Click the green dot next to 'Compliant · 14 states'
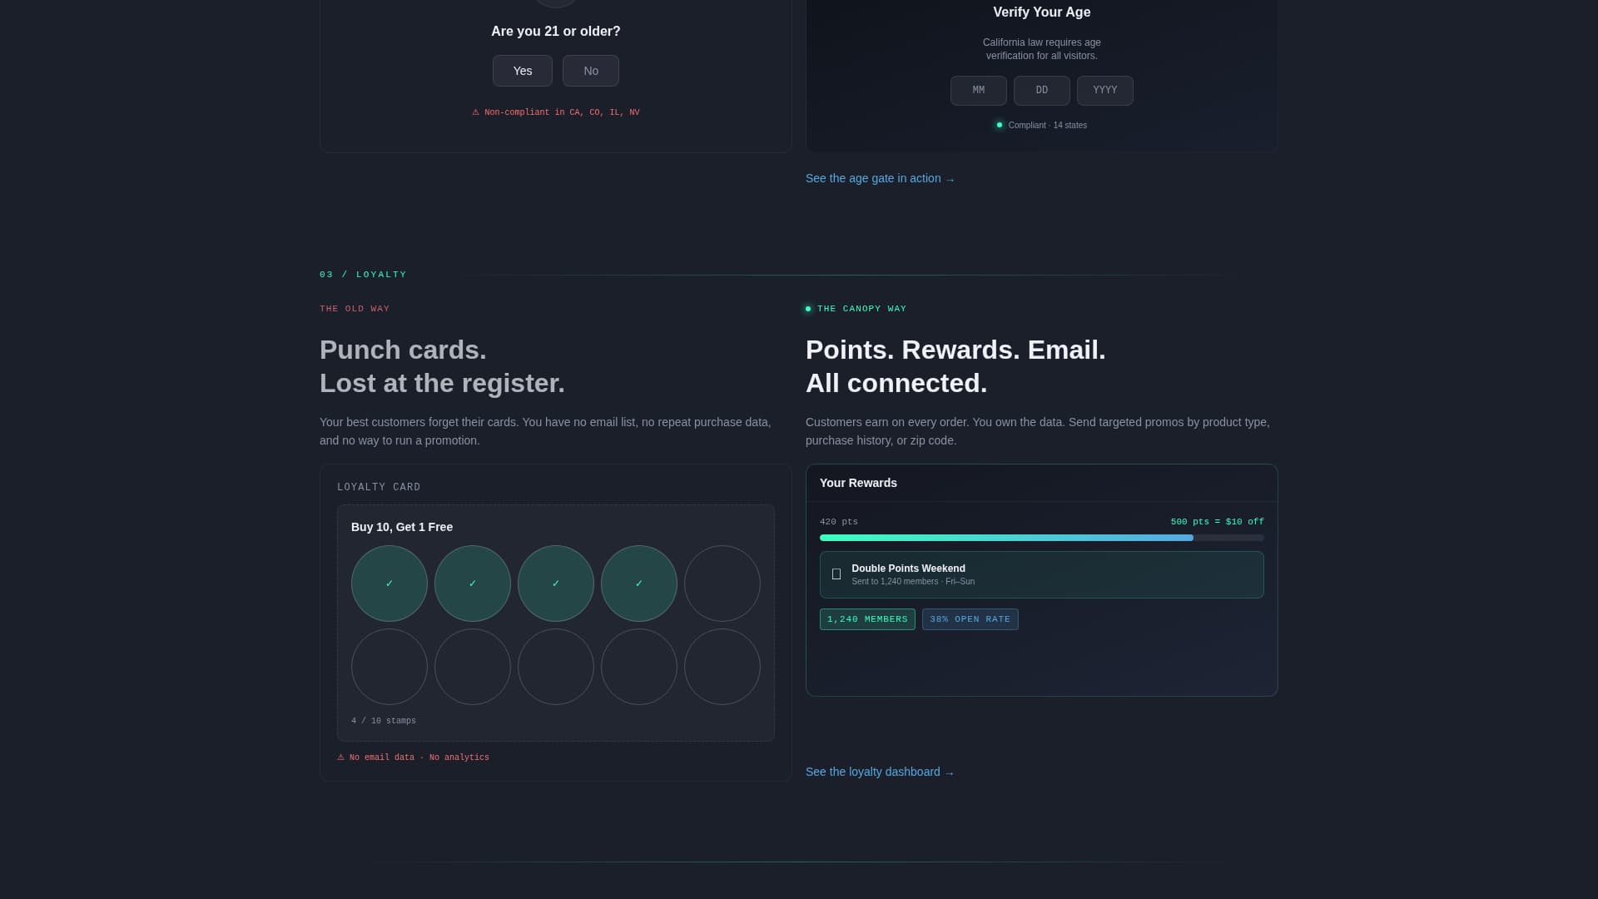This screenshot has width=1598, height=899. tap(1000, 124)
